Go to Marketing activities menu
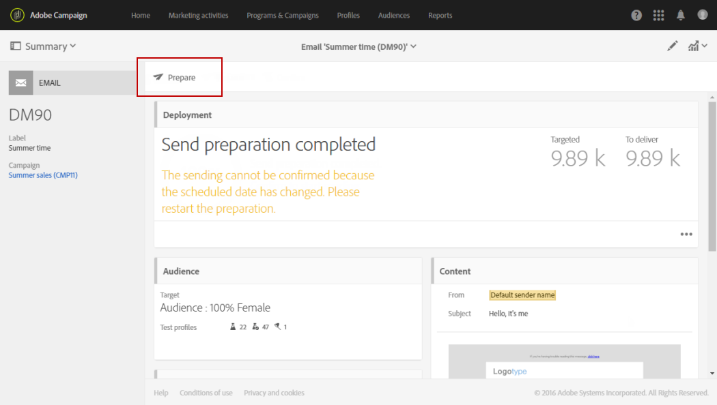 198,15
